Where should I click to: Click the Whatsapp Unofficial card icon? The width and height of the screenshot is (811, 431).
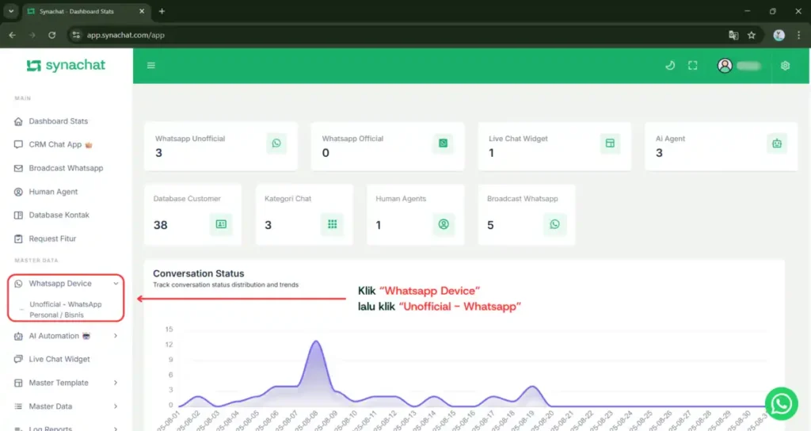276,143
